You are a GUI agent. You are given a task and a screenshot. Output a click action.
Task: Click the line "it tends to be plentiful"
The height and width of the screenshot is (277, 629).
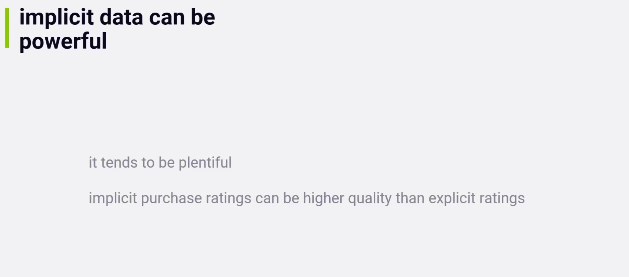[x=160, y=162]
